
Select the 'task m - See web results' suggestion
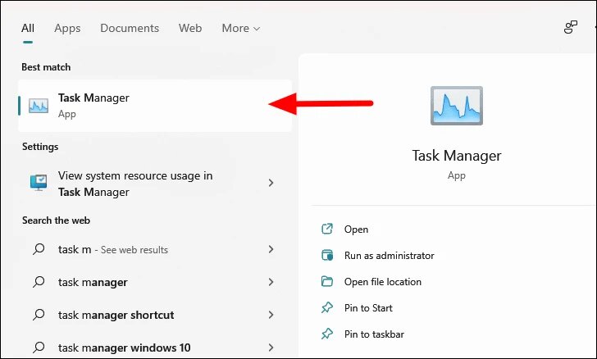(155, 249)
